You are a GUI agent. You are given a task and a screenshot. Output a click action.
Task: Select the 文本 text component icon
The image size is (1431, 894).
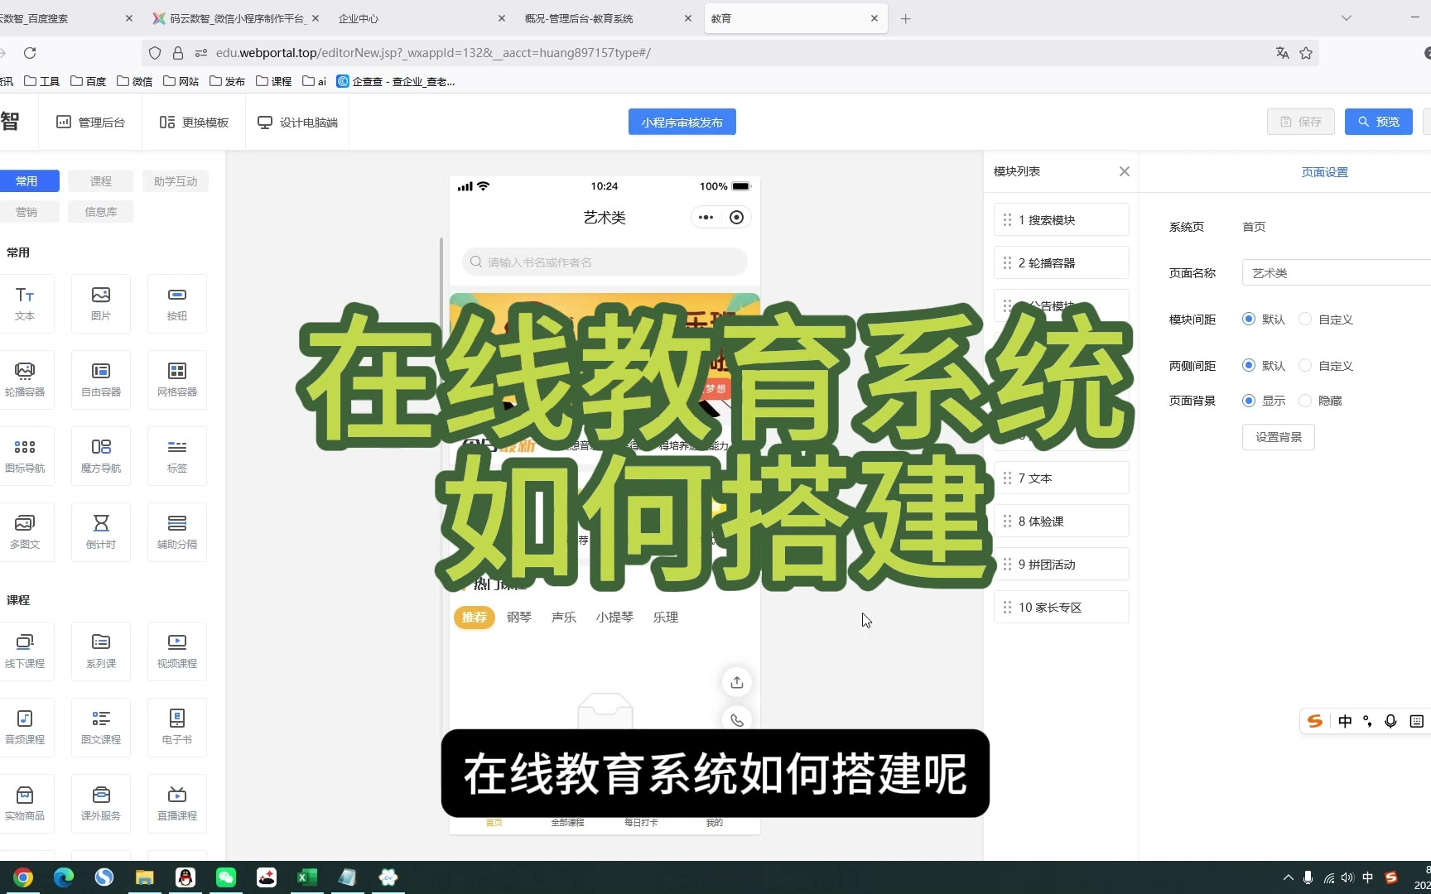click(25, 303)
